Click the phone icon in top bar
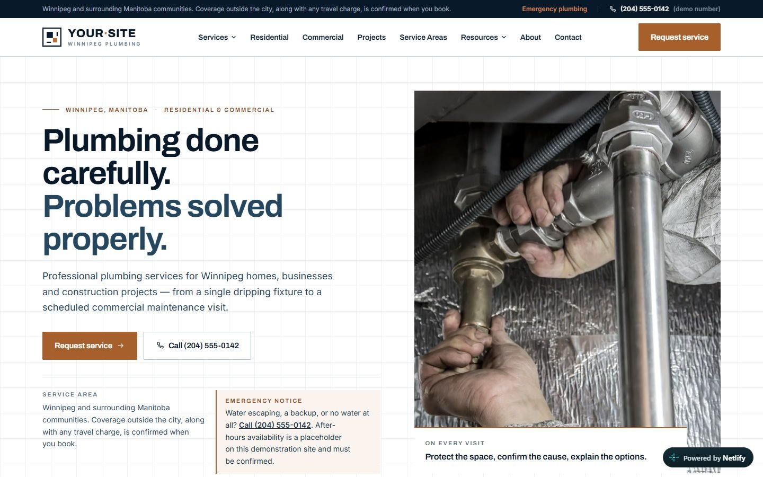This screenshot has height=477, width=763. pos(613,9)
